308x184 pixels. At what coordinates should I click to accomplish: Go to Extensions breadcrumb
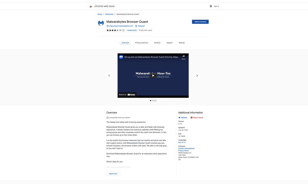coord(109,14)
